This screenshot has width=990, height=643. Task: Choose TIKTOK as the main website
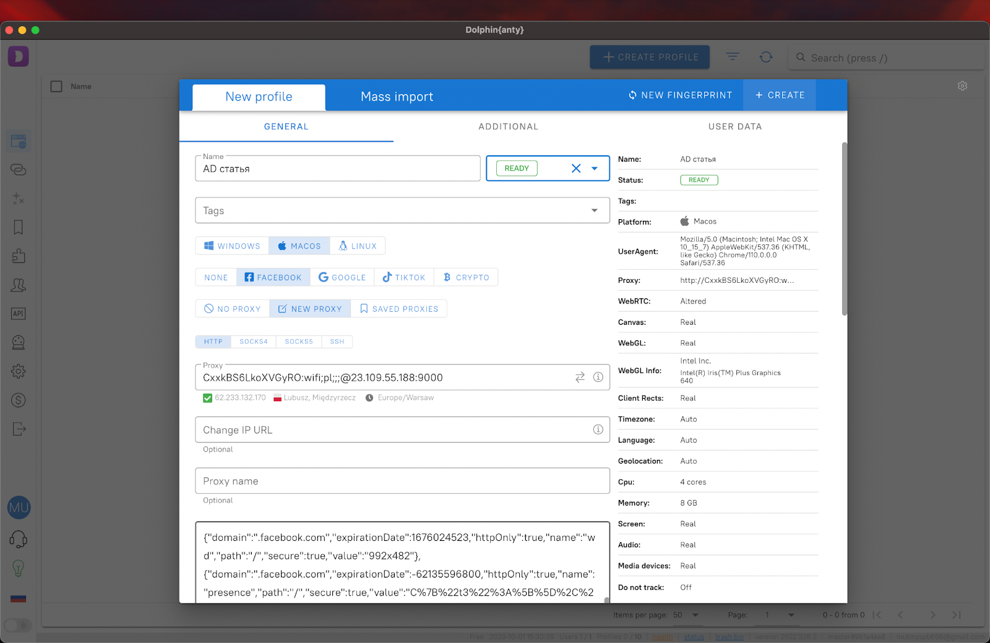click(x=404, y=277)
